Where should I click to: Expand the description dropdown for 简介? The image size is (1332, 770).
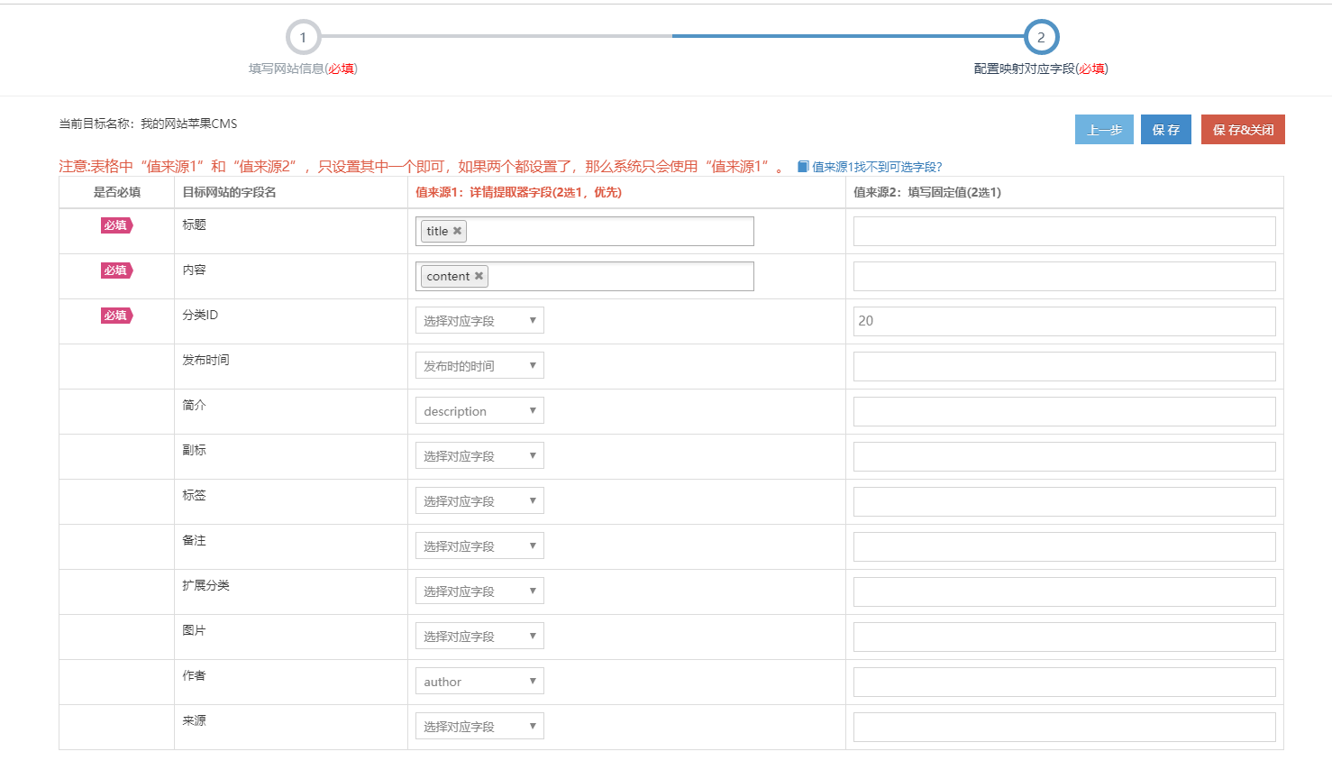(x=479, y=411)
